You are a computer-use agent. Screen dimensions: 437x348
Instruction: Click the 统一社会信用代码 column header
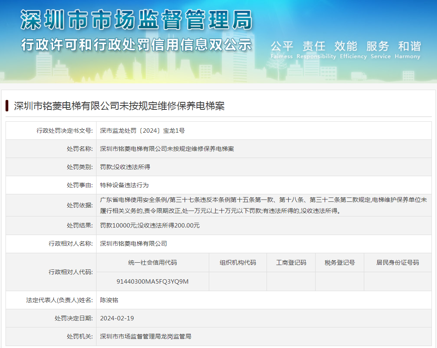[152, 263]
